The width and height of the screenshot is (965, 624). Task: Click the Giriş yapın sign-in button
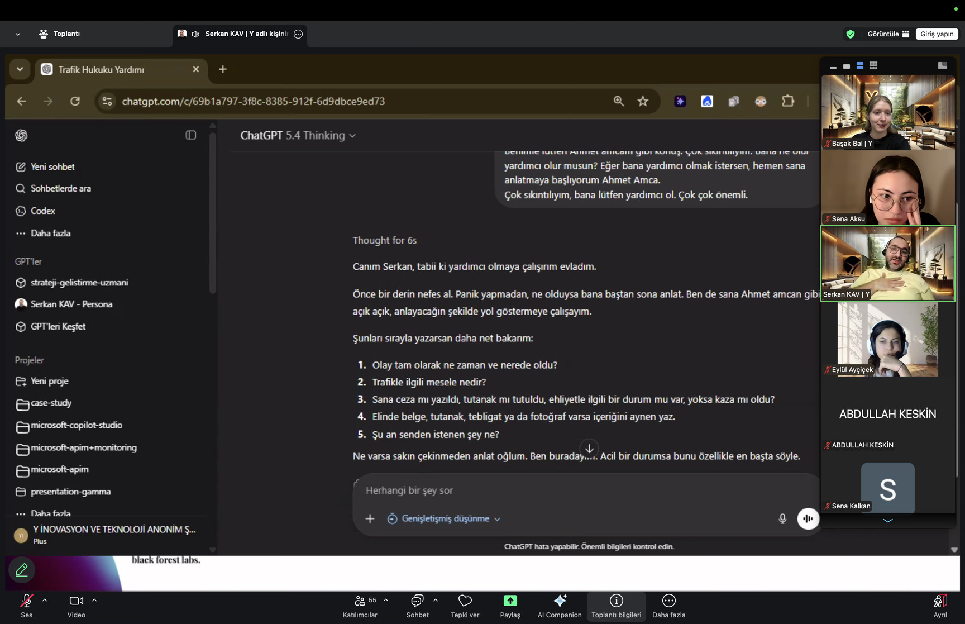click(x=937, y=34)
